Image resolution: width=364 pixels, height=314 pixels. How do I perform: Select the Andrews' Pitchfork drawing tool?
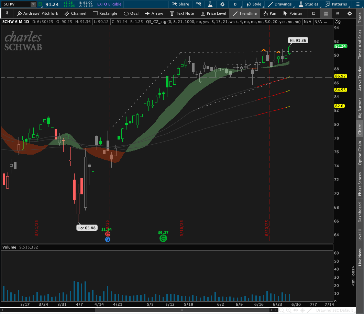[37, 13]
